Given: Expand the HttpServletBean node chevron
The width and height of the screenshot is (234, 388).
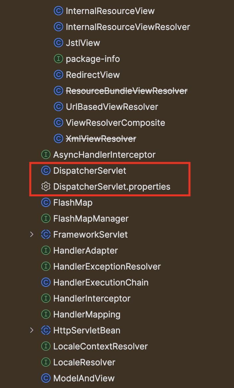Looking at the screenshot, I should pos(32,330).
